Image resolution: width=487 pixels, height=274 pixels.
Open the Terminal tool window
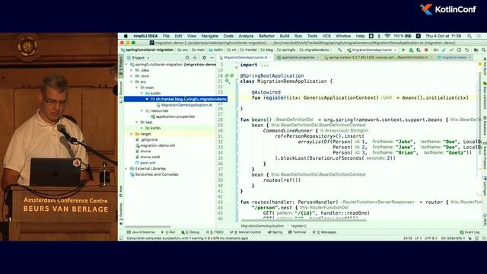tap(298, 232)
